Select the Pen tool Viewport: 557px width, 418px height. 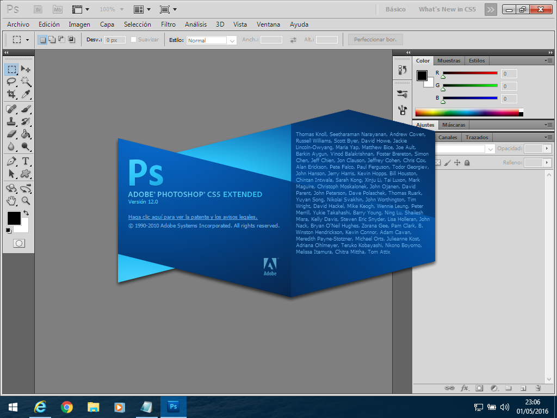(11, 161)
